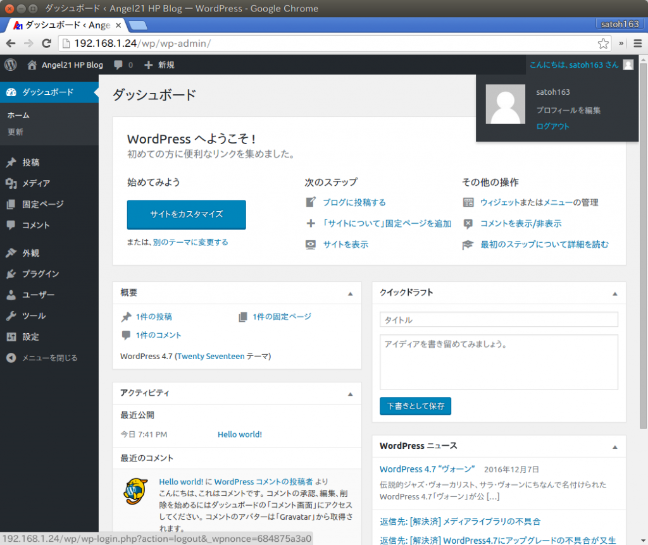Collapse the クイックドラフト panel with its arrow
This screenshot has width=648, height=545.
coord(615,293)
